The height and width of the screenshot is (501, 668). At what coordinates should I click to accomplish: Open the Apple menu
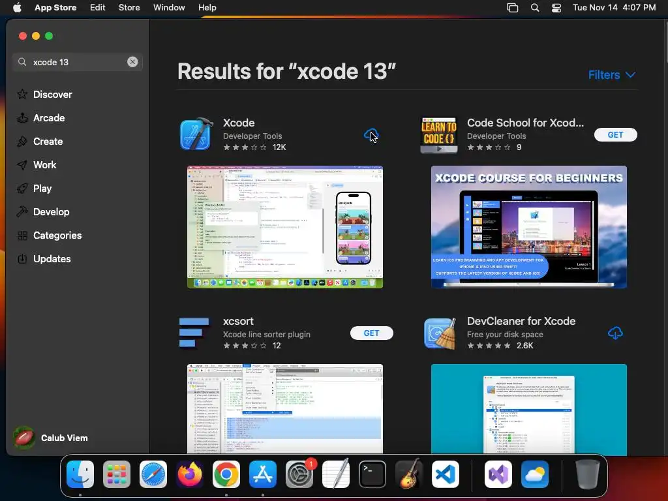pos(17,8)
